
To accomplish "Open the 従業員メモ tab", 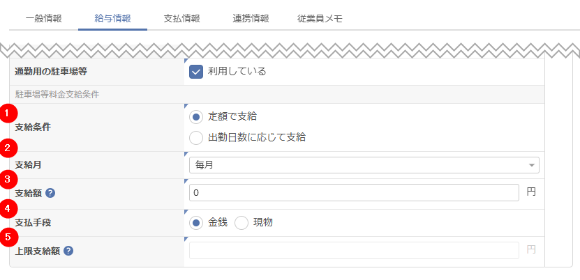I will pyautogui.click(x=320, y=18).
